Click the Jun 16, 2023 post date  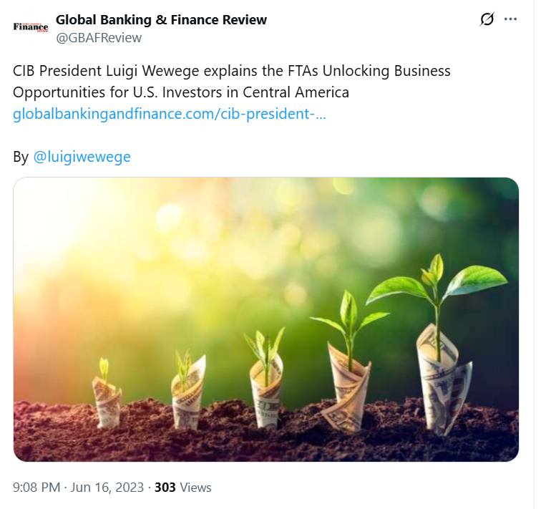pos(107,488)
